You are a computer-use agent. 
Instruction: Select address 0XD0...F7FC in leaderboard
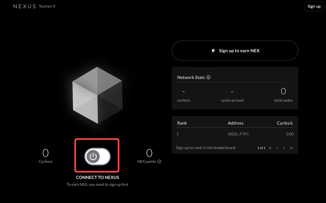(238, 134)
